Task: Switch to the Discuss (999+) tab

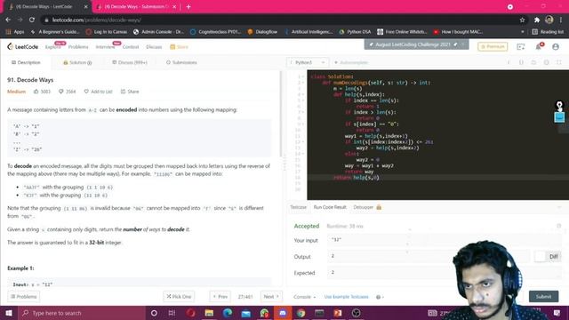Action: [x=130, y=62]
